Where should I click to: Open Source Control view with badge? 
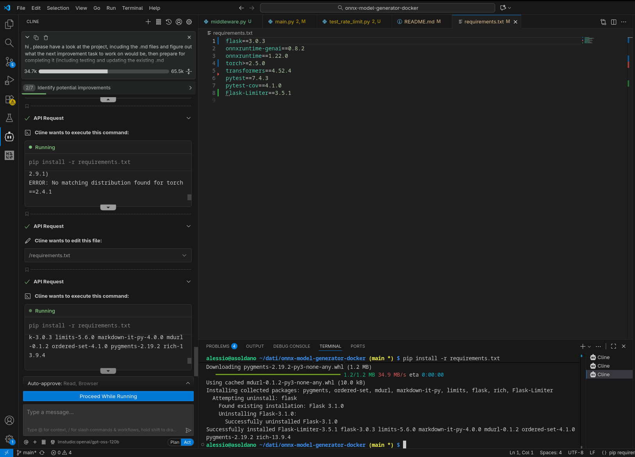point(9,62)
